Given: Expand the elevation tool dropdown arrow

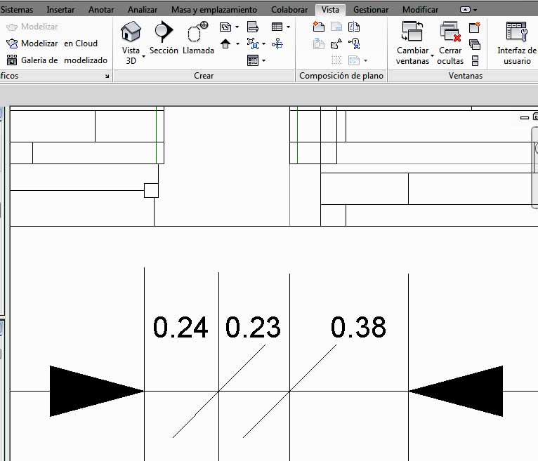Looking at the screenshot, I should pos(237,44).
